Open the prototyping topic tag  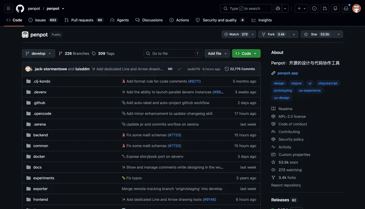(x=283, y=90)
